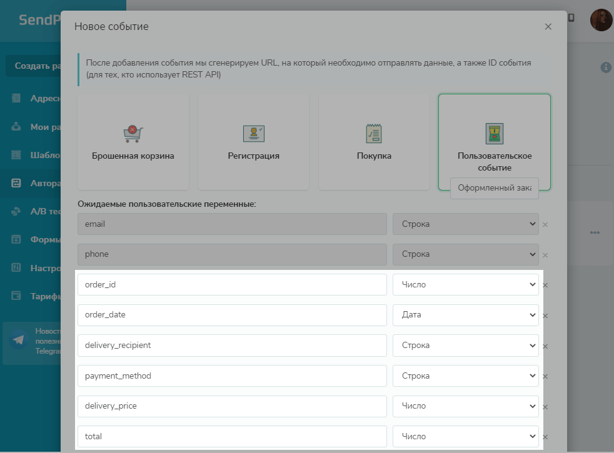Click the total variable name field
Screen dimensions: 614x453
click(x=232, y=436)
